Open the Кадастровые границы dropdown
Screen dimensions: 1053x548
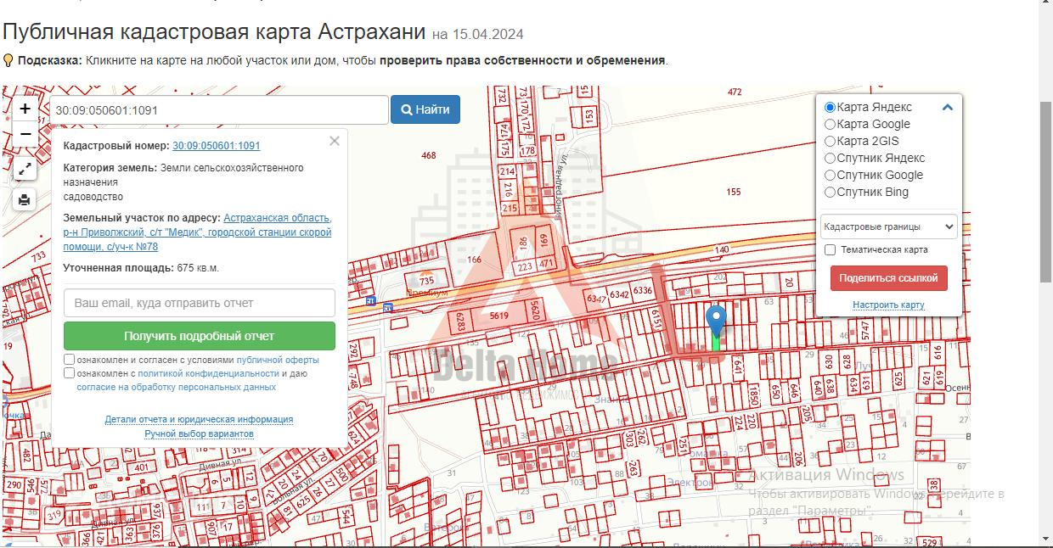point(888,226)
